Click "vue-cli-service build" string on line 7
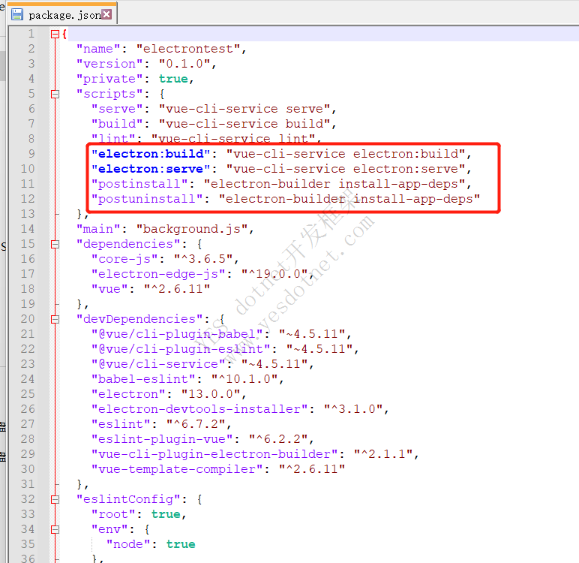Viewport: 579px width, 563px height. pos(244,124)
